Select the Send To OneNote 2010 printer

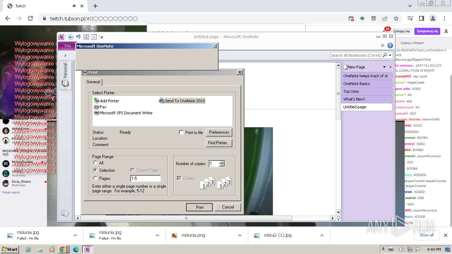(x=182, y=101)
